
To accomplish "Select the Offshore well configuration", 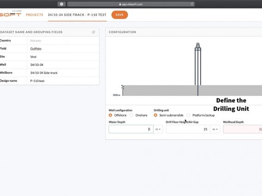I will (x=110, y=115).
